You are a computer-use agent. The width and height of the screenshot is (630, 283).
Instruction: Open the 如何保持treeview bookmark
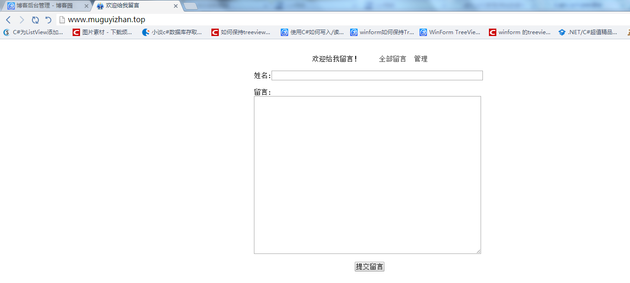coord(241,32)
